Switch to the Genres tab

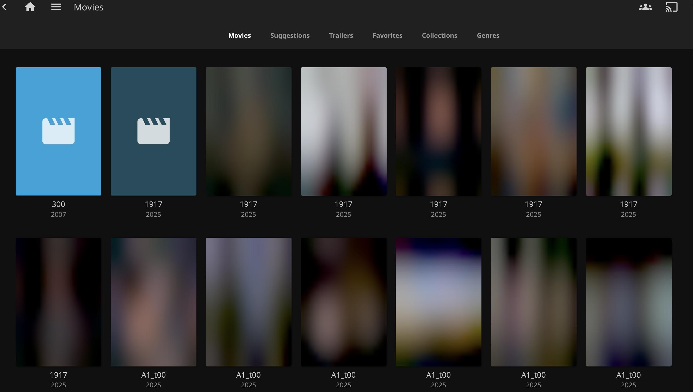488,35
